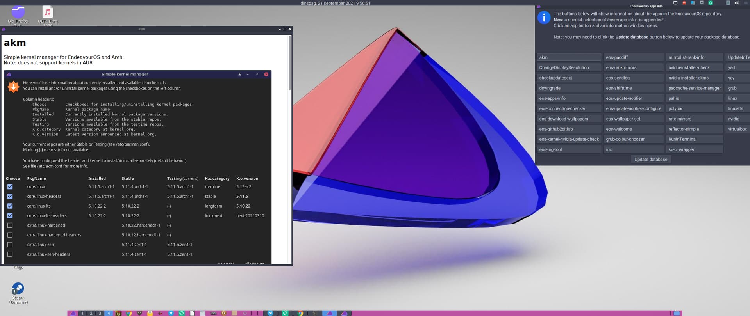Click the PkgName column header
Screen dimensions: 750x316
(x=36, y=179)
